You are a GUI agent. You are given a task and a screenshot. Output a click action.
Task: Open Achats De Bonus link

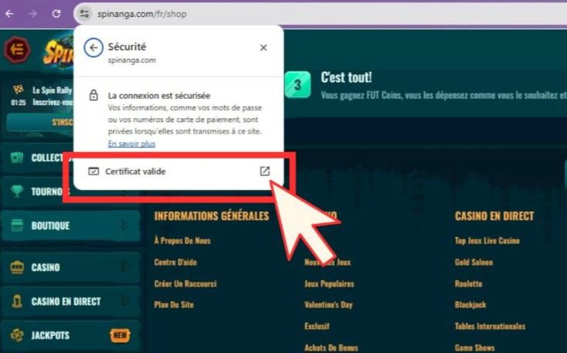tap(331, 348)
